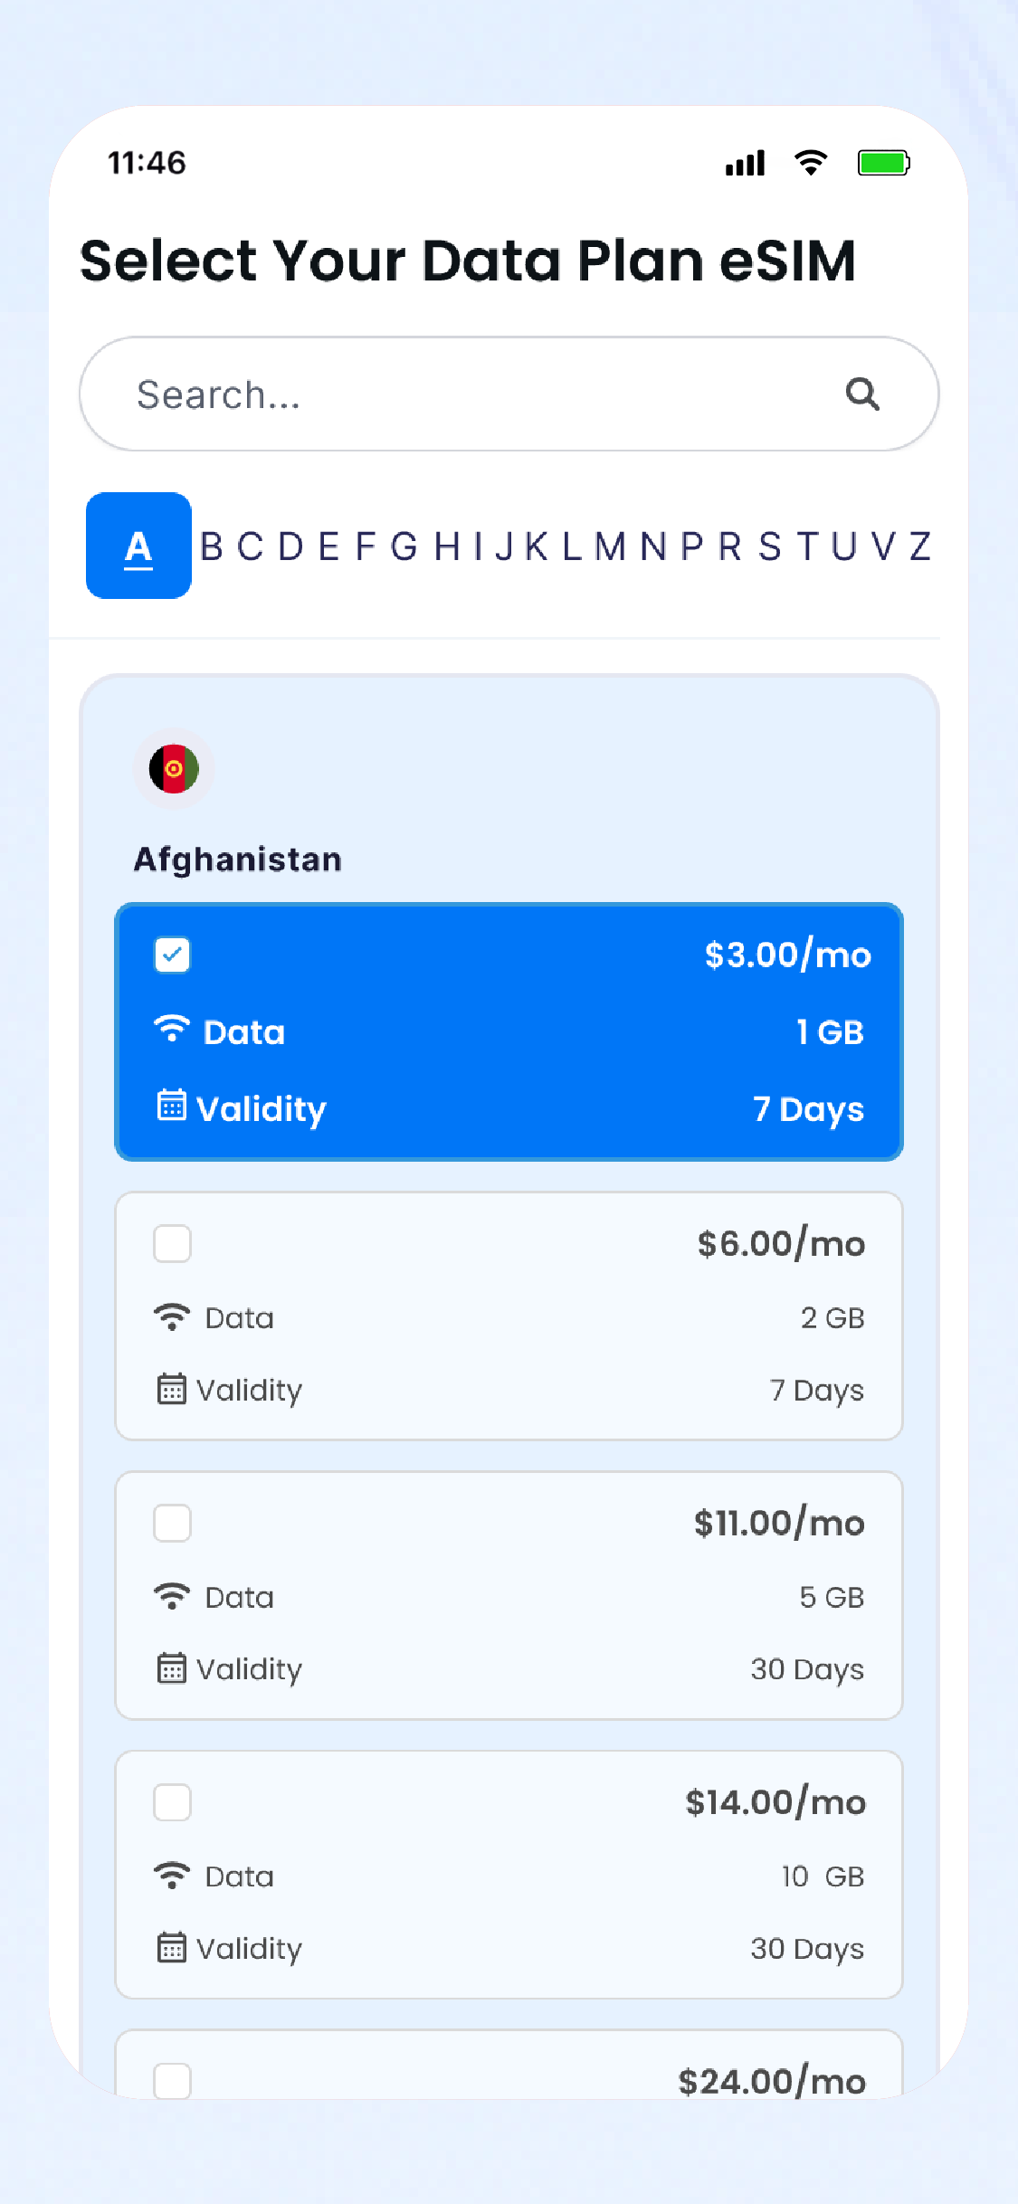The width and height of the screenshot is (1018, 2204).
Task: Focus the Search input field
Action: tap(471, 394)
